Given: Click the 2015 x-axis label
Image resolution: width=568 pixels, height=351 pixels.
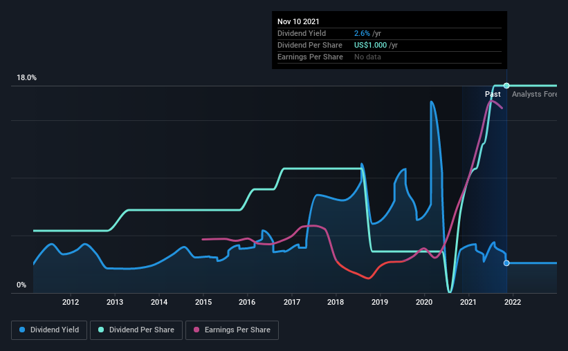Looking at the screenshot, I should 203,302.
